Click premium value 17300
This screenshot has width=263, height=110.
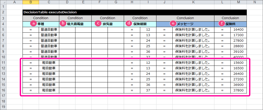pos(238,35)
